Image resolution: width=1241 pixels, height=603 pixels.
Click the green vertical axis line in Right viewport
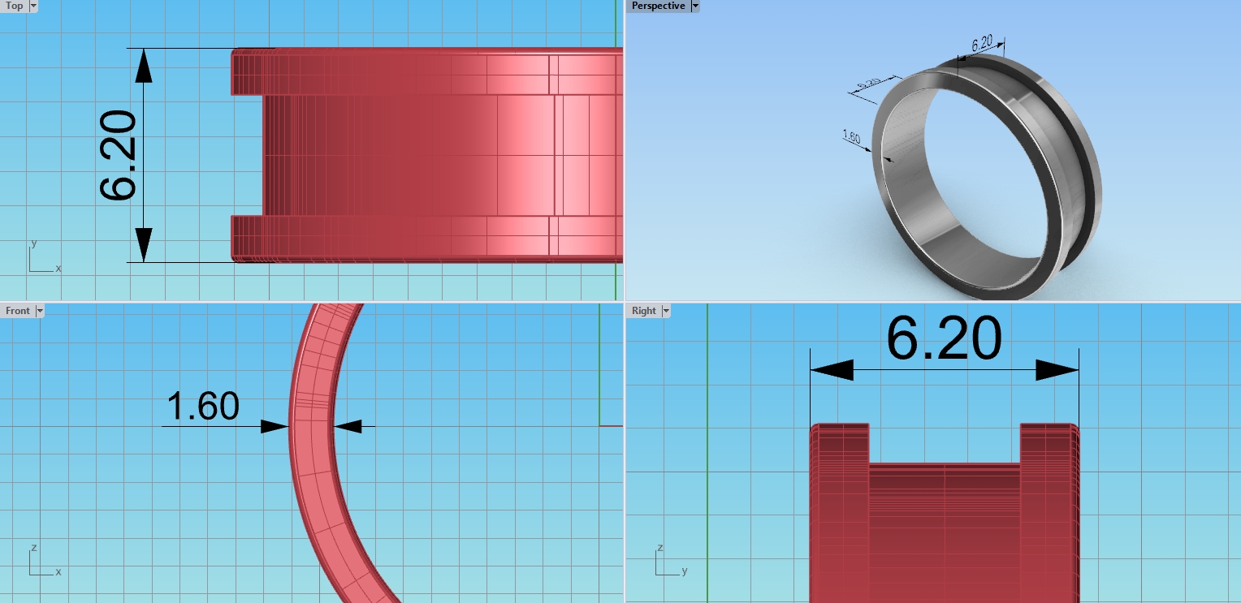point(708,454)
